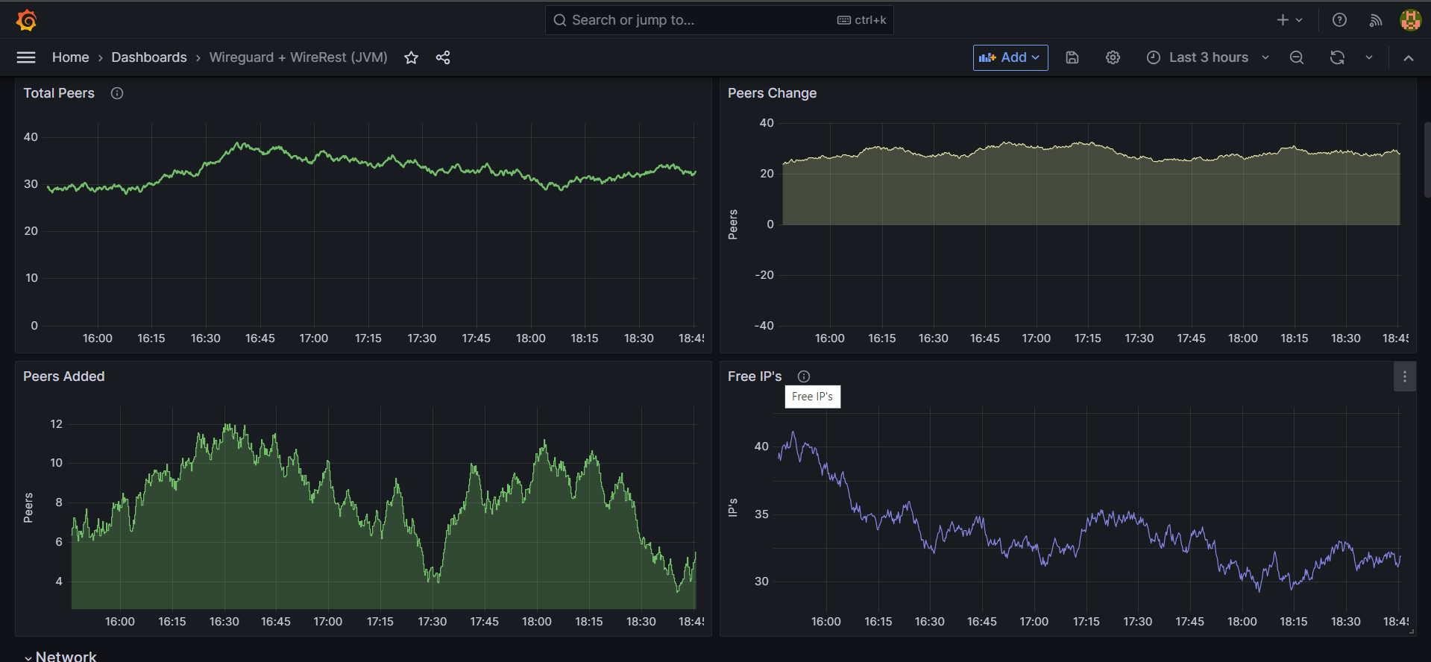The height and width of the screenshot is (662, 1431).
Task: Collapse the Network row section
Action: click(x=28, y=657)
